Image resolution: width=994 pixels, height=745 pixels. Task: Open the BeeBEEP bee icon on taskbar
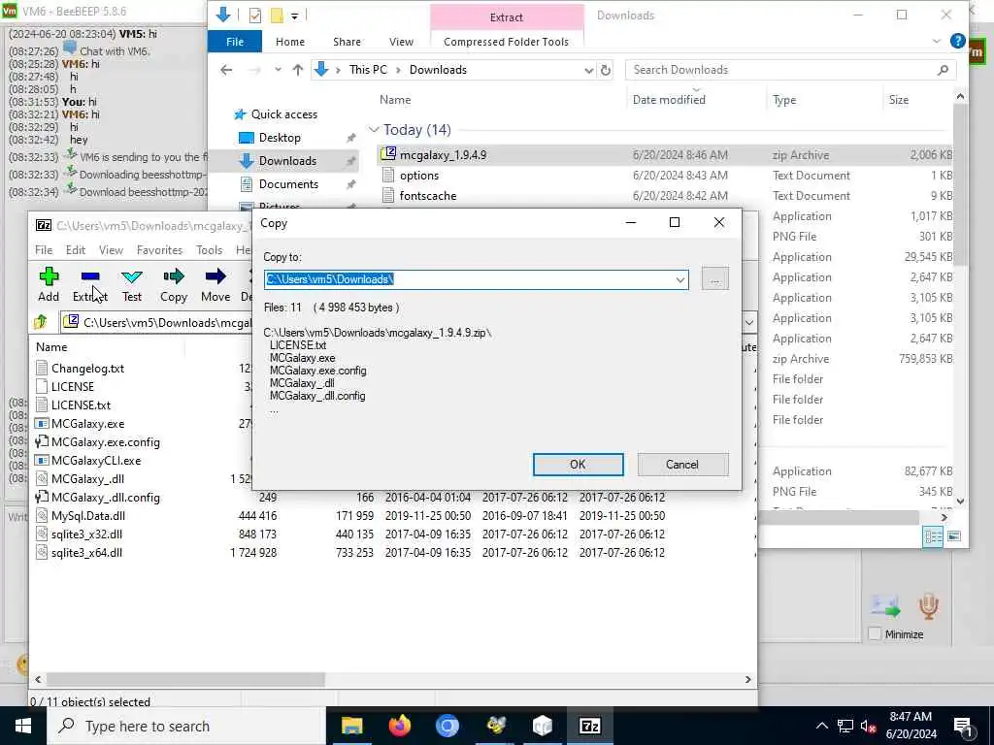coord(496,726)
